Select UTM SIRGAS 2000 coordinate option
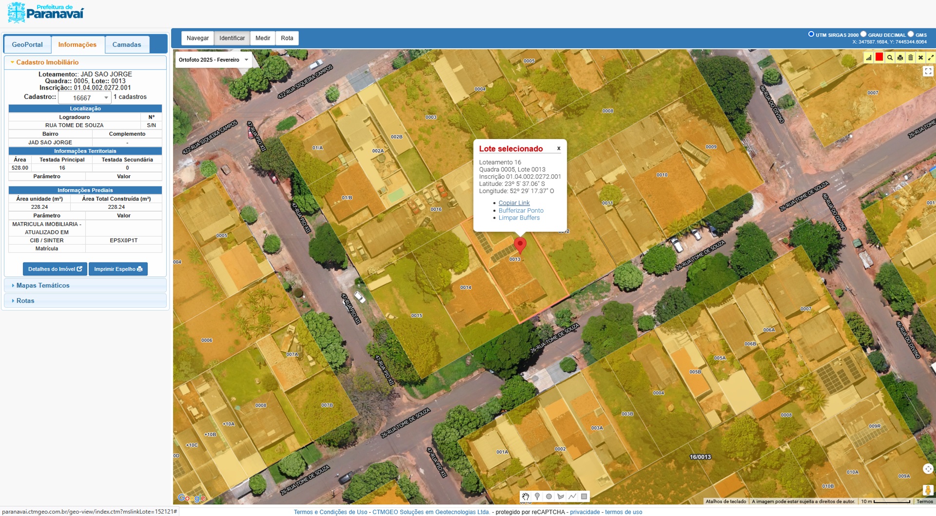The width and height of the screenshot is (936, 516). 811,34
